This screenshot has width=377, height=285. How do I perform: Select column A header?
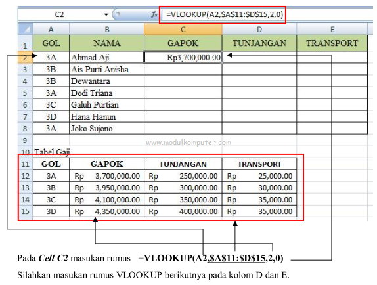[51, 29]
